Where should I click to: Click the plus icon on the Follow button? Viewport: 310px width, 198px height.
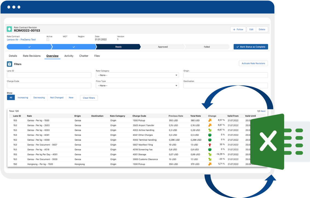pyautogui.click(x=235, y=29)
